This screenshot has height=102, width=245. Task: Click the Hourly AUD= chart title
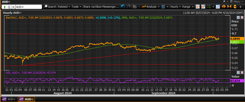[x=12, y=13]
